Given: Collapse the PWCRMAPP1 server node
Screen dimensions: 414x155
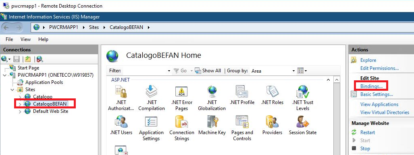Looking at the screenshot, I should [4, 75].
